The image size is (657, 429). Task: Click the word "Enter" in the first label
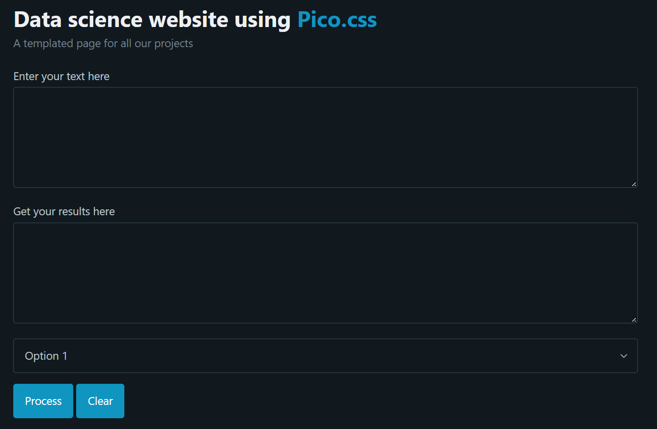26,77
